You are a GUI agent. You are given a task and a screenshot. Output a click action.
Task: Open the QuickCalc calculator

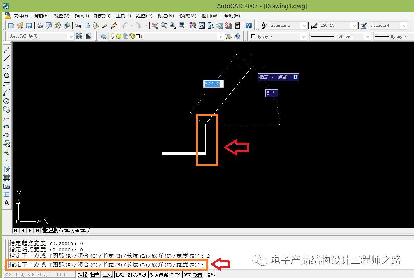(x=237, y=26)
